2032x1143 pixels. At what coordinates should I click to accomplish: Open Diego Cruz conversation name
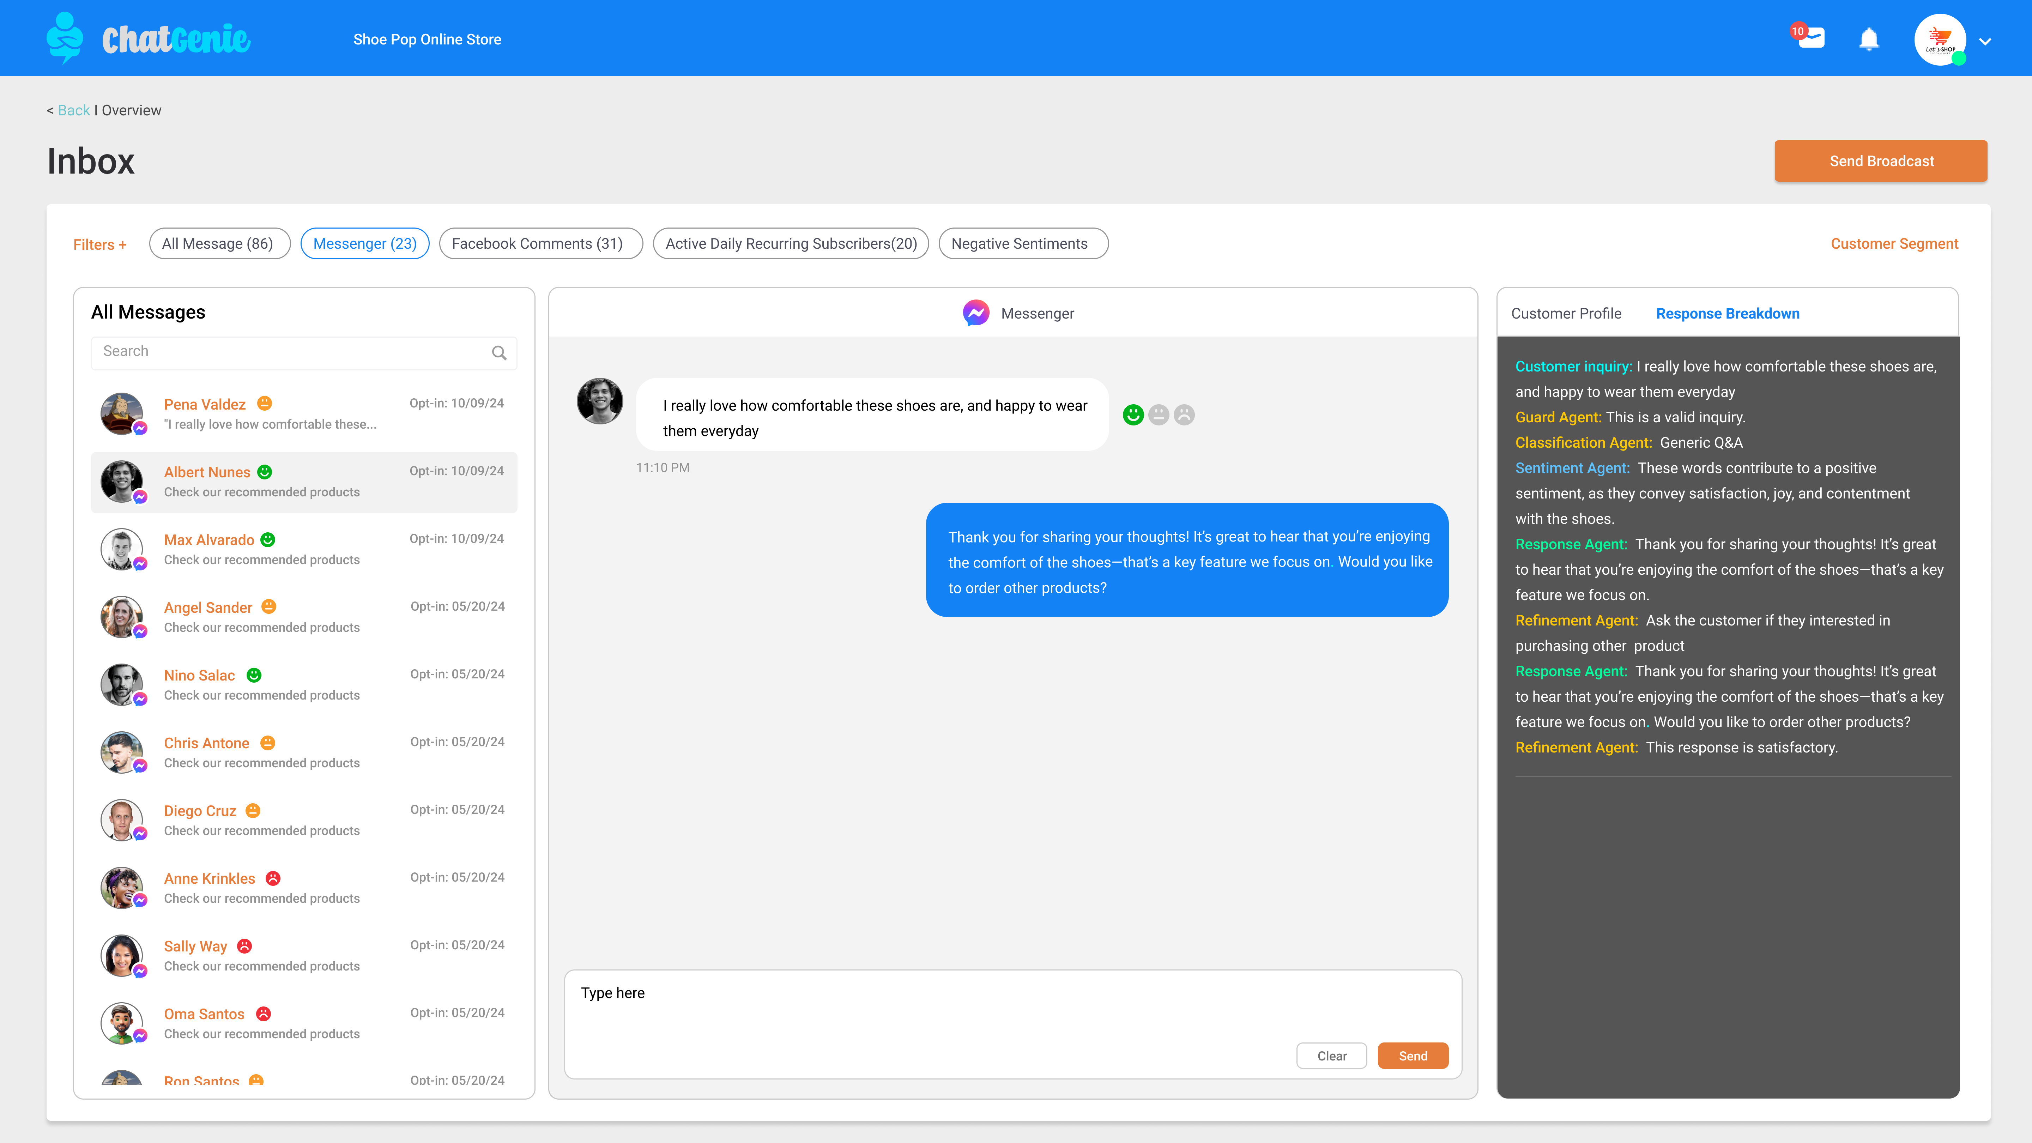200,812
